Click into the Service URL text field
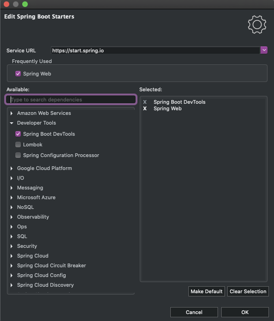The height and width of the screenshot is (321, 274). click(x=156, y=50)
